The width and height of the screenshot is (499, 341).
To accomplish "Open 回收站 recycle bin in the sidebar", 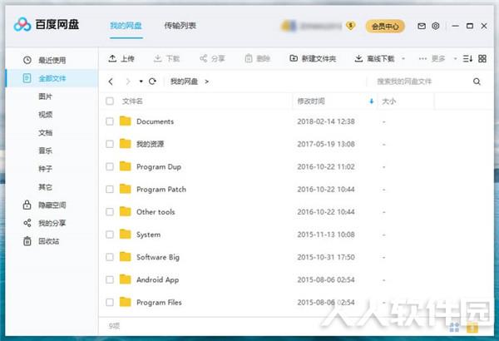I will 42,241.
